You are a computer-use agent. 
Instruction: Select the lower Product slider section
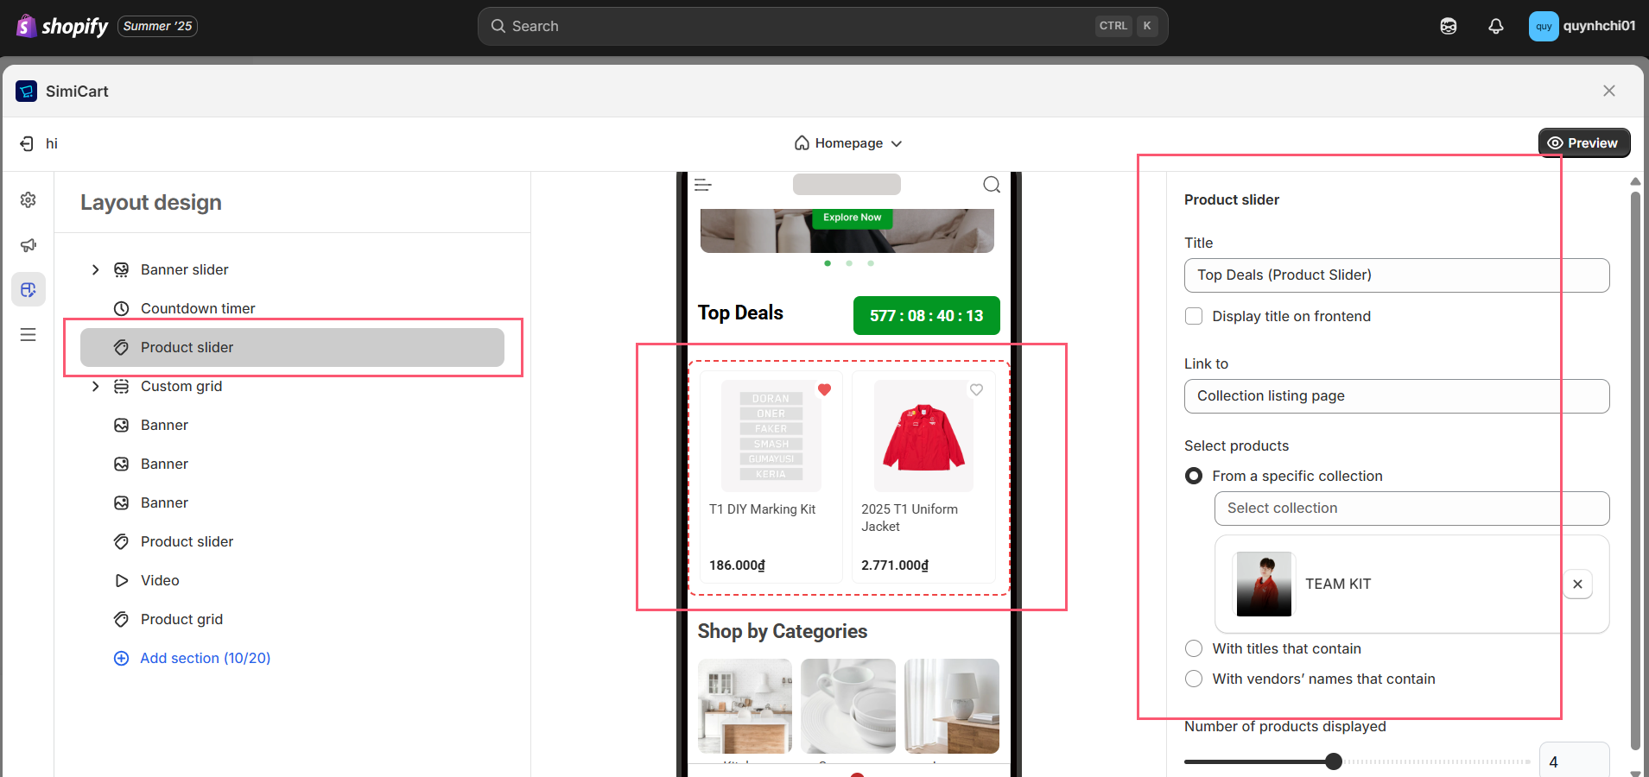(187, 541)
